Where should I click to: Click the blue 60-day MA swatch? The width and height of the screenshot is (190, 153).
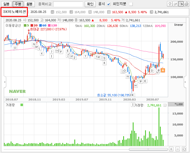pyautogui.click(x=41, y=26)
